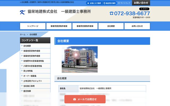Click the blue K company logo
Screen dimensions: 170x106
23,12
